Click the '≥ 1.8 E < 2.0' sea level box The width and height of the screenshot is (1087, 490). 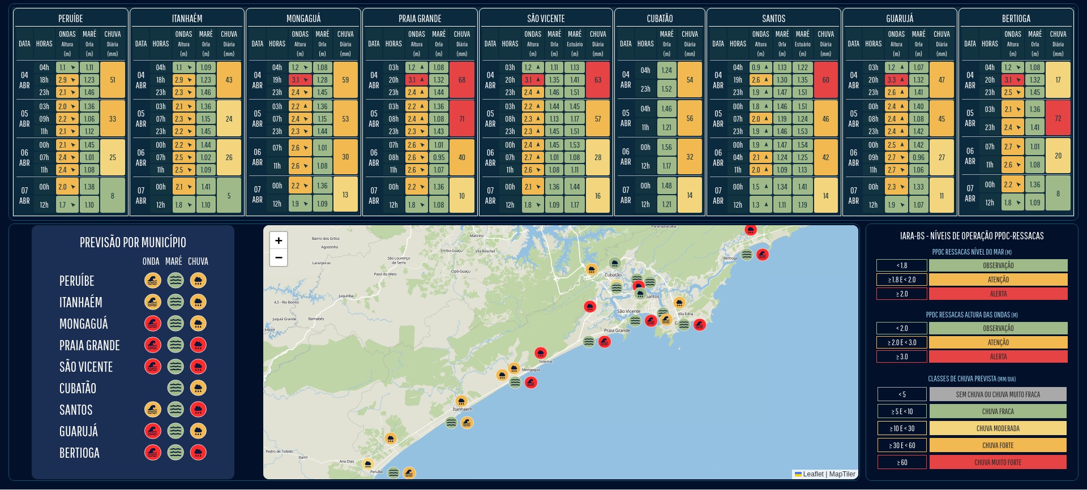902,280
